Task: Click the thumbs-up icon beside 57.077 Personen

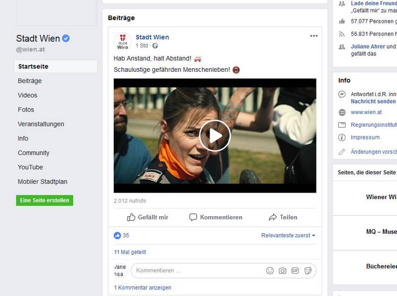Action: pyautogui.click(x=342, y=21)
